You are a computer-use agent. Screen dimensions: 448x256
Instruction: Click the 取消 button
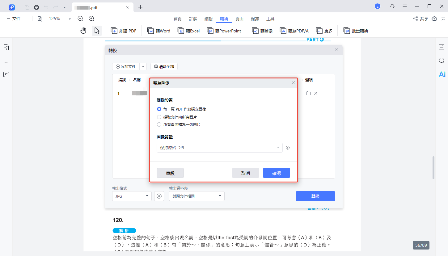(246, 173)
